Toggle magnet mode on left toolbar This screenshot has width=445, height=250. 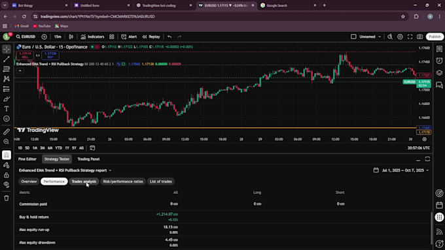point(7,155)
